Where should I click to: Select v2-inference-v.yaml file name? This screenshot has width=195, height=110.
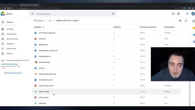[46, 80]
